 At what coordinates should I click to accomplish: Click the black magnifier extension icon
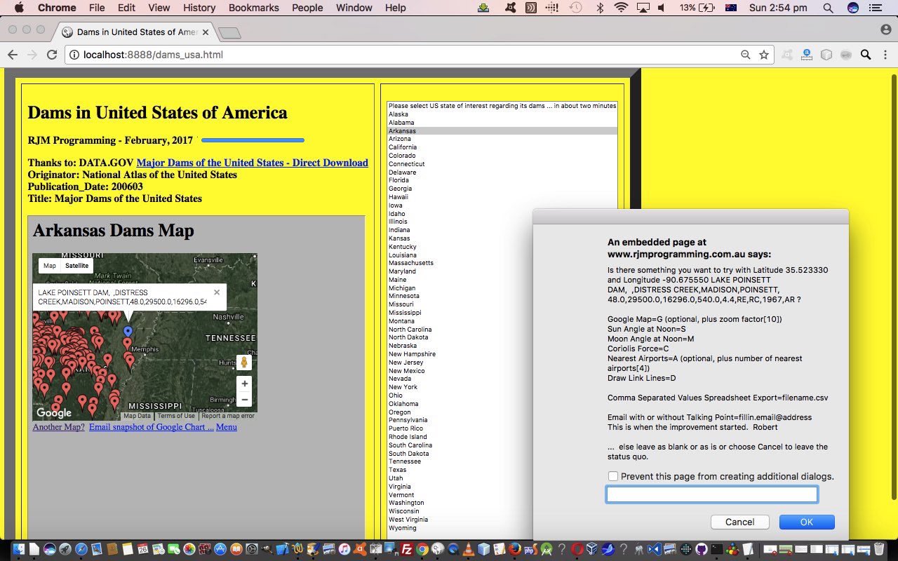click(x=866, y=55)
